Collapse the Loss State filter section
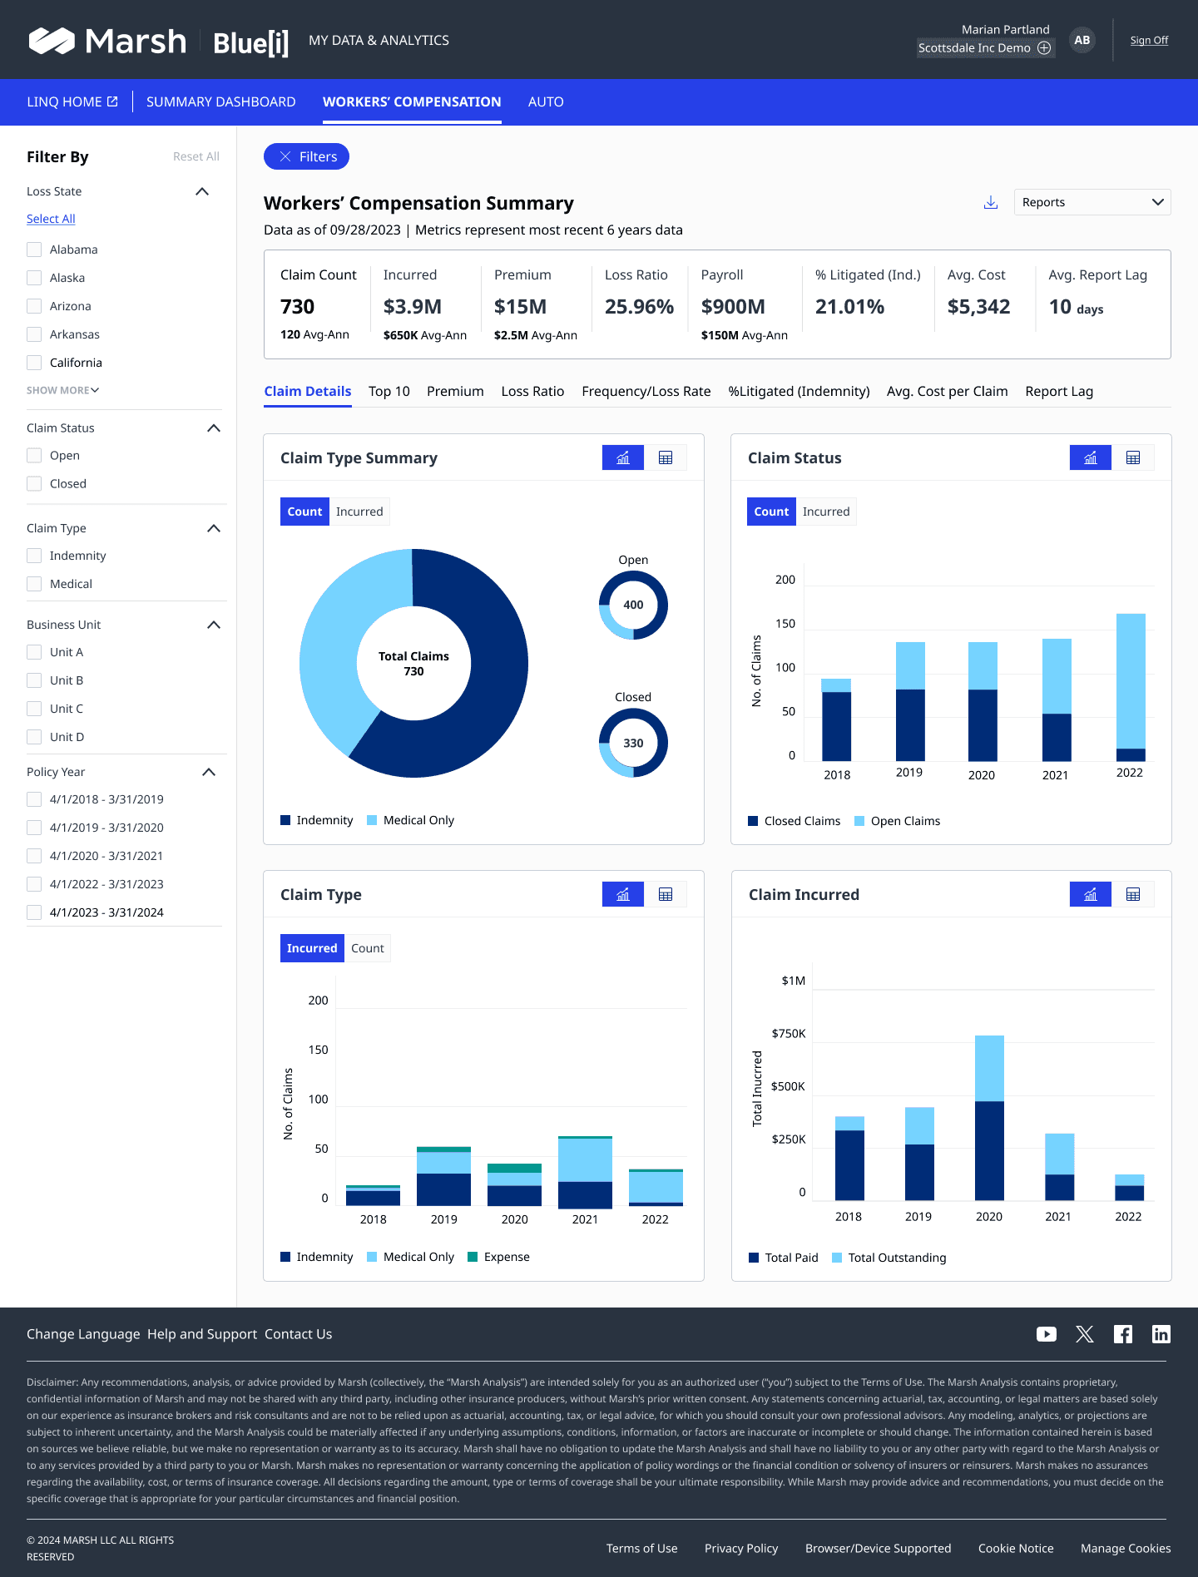 201,191
